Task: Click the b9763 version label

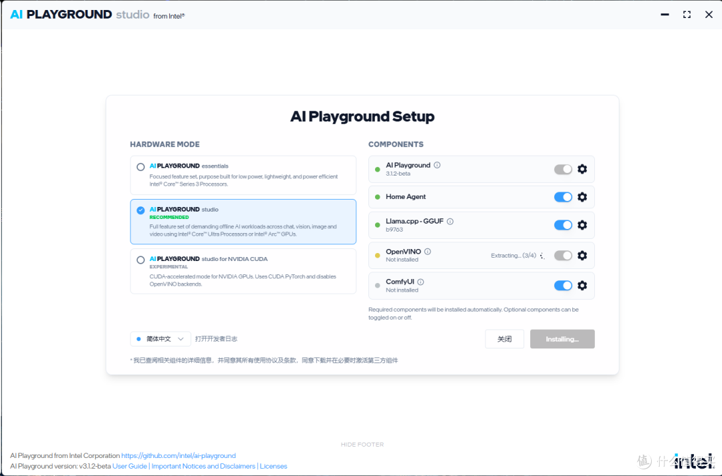Action: coord(394,230)
